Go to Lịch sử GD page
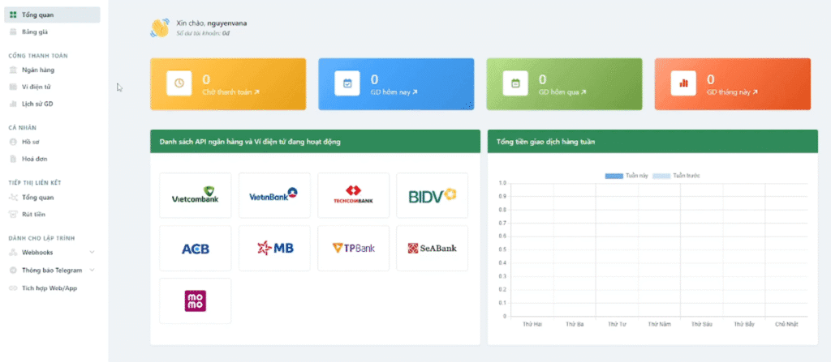The height and width of the screenshot is (362, 831). coord(38,104)
